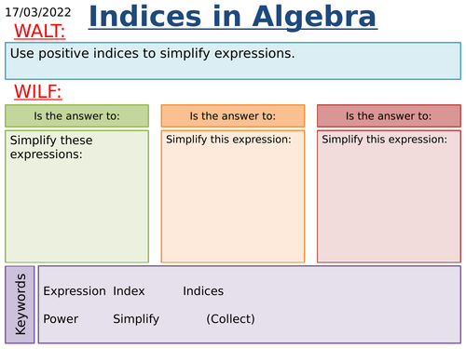Select the keyword Expression
The image size is (466, 349).
point(75,291)
